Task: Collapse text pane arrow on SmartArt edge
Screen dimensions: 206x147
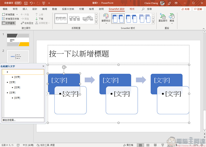Action: click(48, 94)
